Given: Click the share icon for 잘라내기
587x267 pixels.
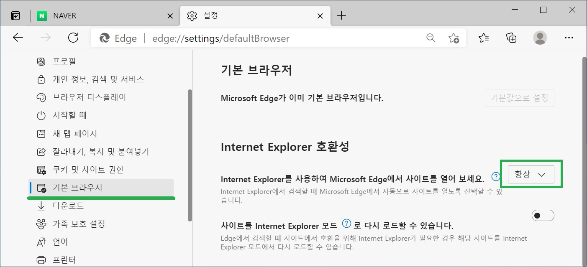Looking at the screenshot, I should 41,152.
